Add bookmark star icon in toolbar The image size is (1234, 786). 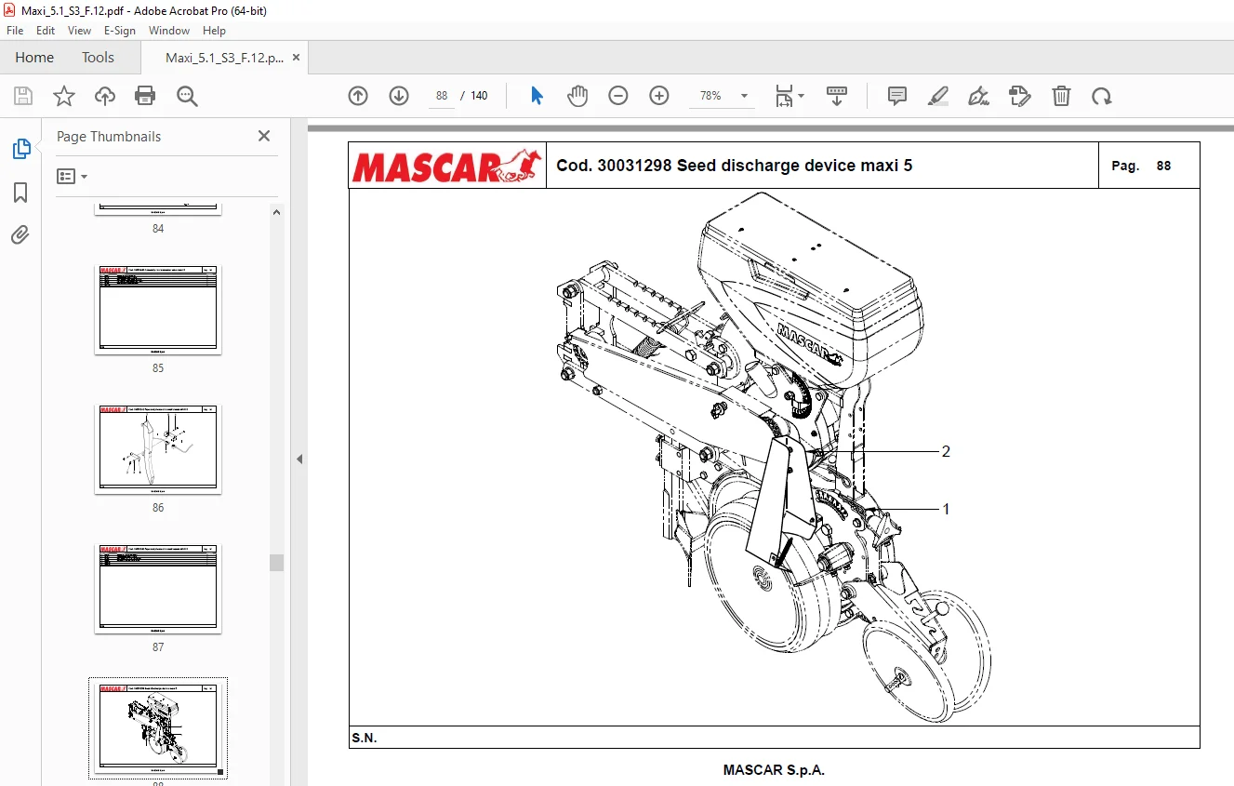click(x=63, y=96)
